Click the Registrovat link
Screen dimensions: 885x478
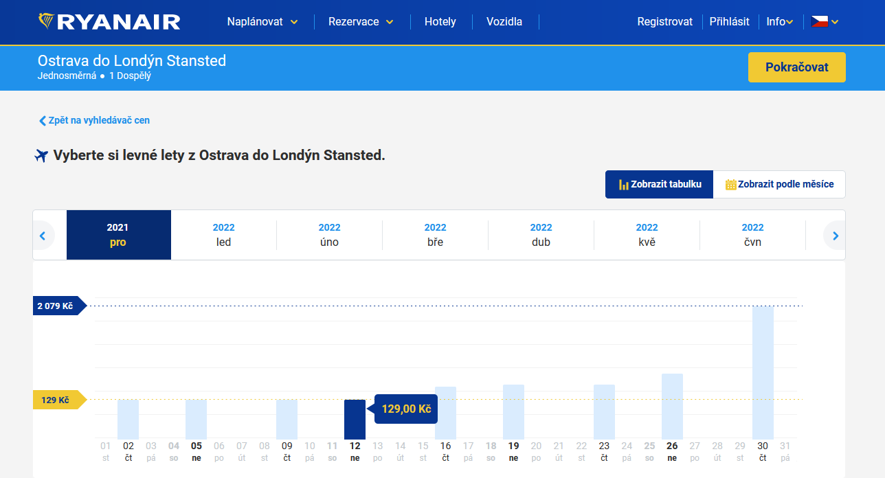664,22
